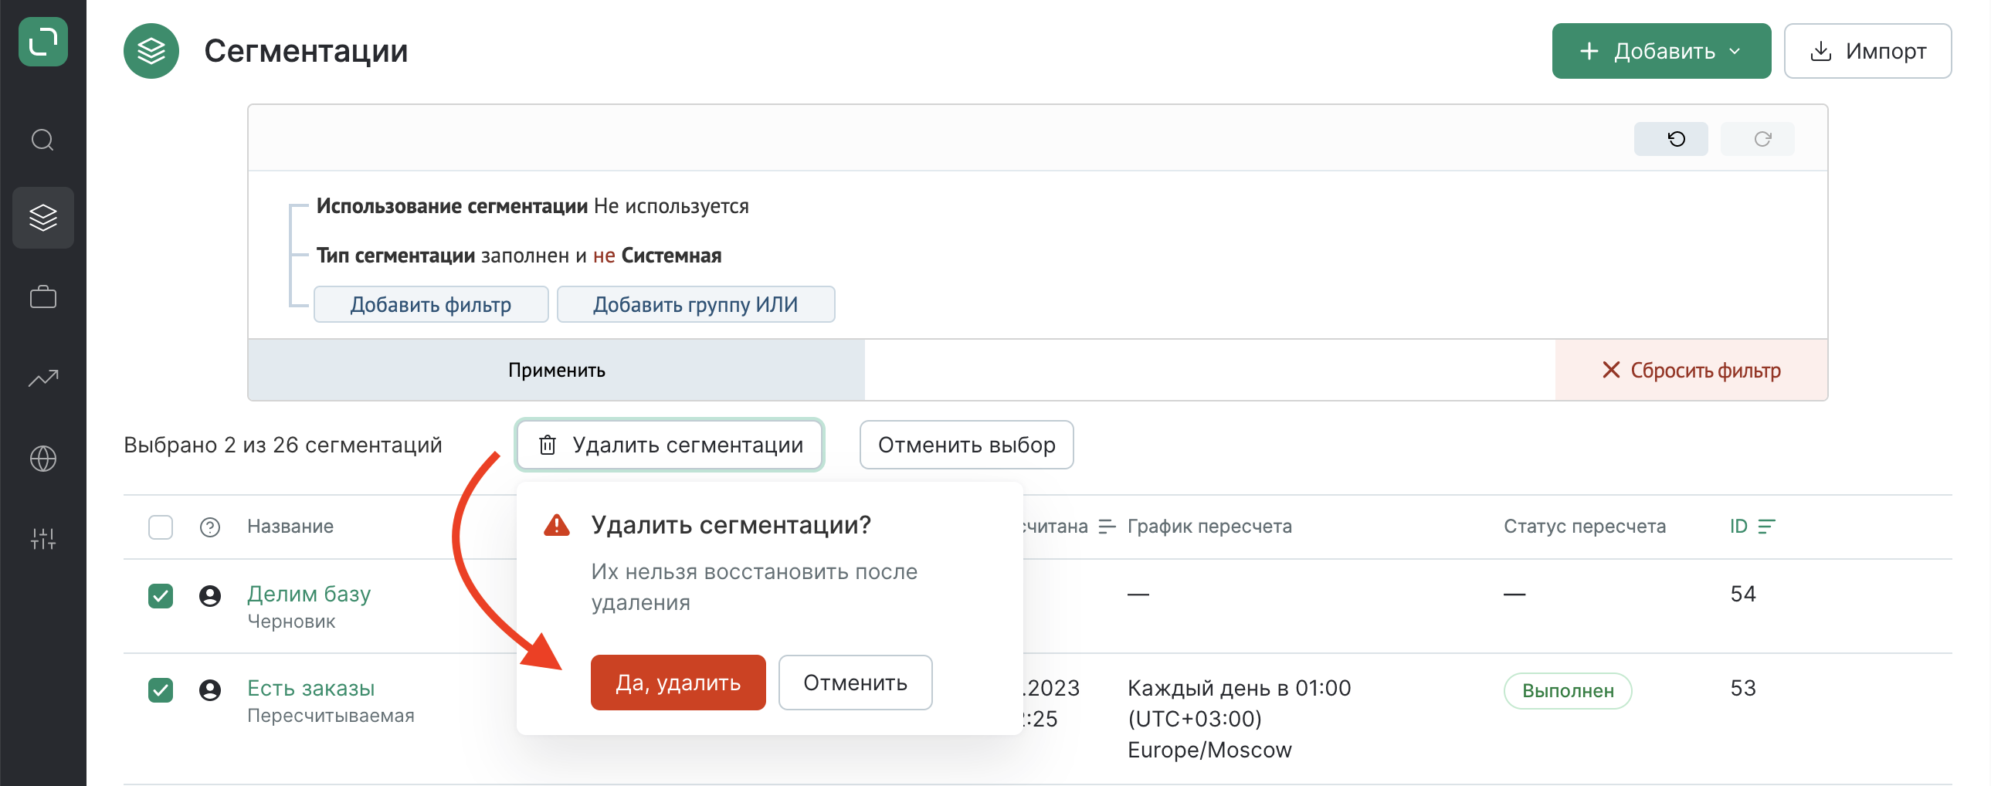Edit the Тип сегментации filter condition
Image resolution: width=1991 pixels, height=786 pixels.
click(519, 256)
